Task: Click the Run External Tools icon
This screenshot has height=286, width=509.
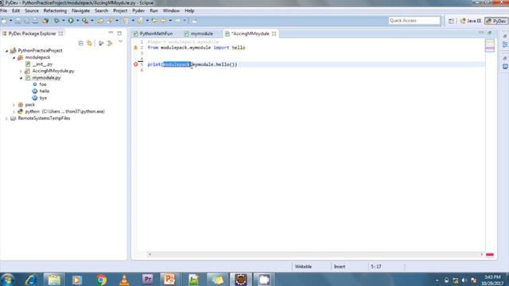Action: pos(85,21)
